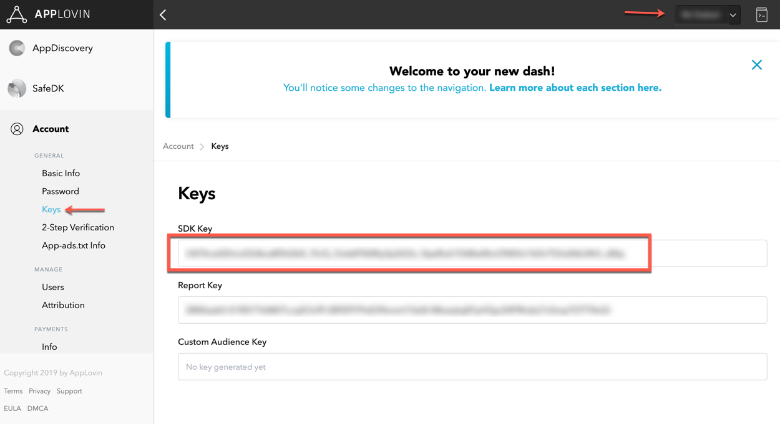Open App-ads.txt Info page

74,245
